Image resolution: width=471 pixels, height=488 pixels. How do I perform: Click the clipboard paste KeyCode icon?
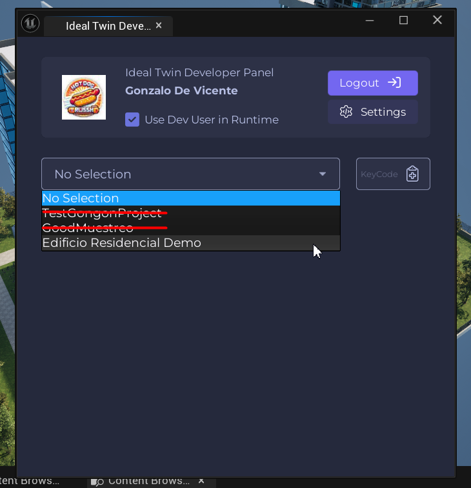(x=412, y=174)
